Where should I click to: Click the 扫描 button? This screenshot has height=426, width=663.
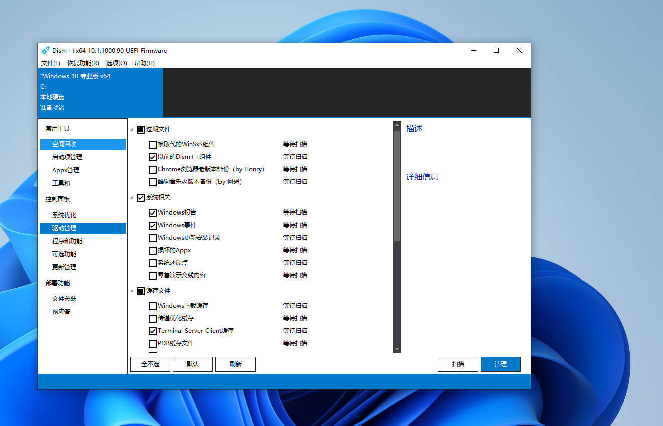click(458, 364)
